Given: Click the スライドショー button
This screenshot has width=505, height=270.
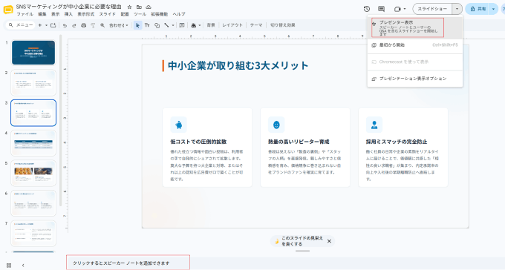Looking at the screenshot, I should pos(432,9).
